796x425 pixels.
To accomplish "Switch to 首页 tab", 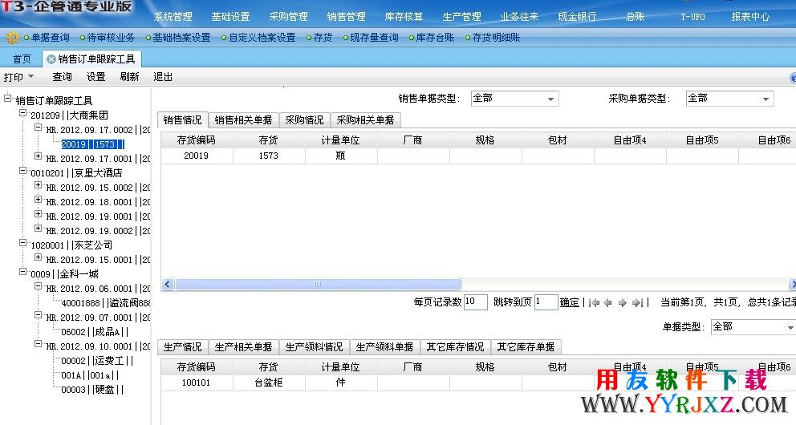I will pos(22,59).
